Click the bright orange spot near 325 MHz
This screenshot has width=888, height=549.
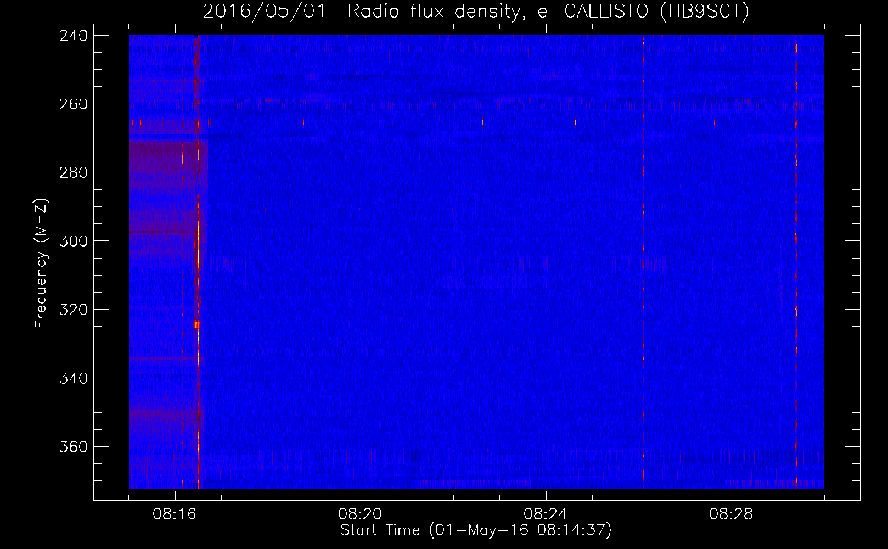[x=196, y=325]
